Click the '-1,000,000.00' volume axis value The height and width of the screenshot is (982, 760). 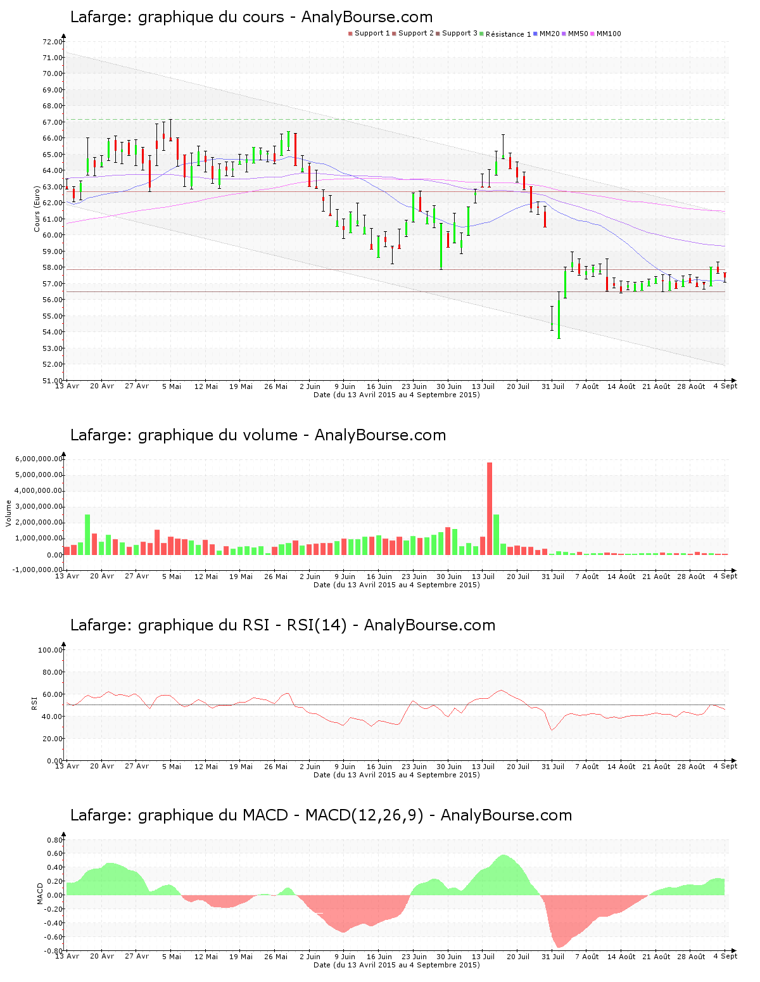[37, 570]
